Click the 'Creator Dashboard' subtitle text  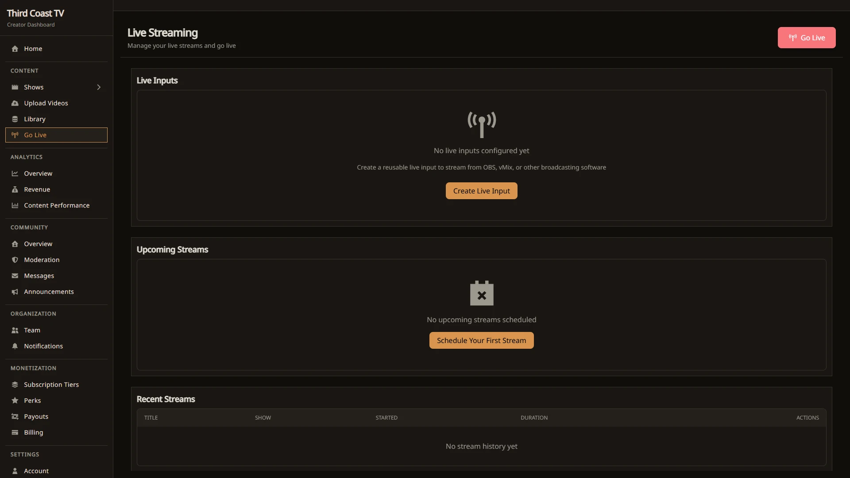[x=31, y=25]
